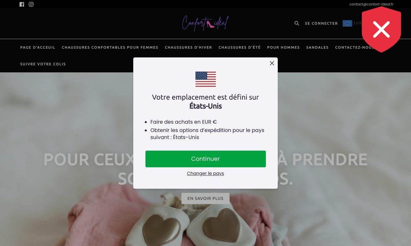The height and width of the screenshot is (246, 411).
Task: Go to Page d'acceuil menu item
Action: (x=38, y=47)
